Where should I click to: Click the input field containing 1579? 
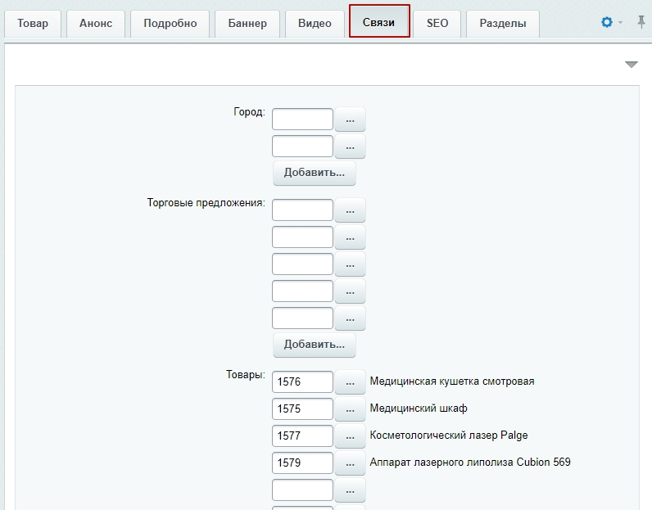coord(303,463)
